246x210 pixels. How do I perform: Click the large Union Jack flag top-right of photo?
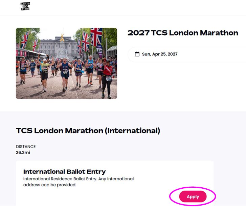pos(96,36)
